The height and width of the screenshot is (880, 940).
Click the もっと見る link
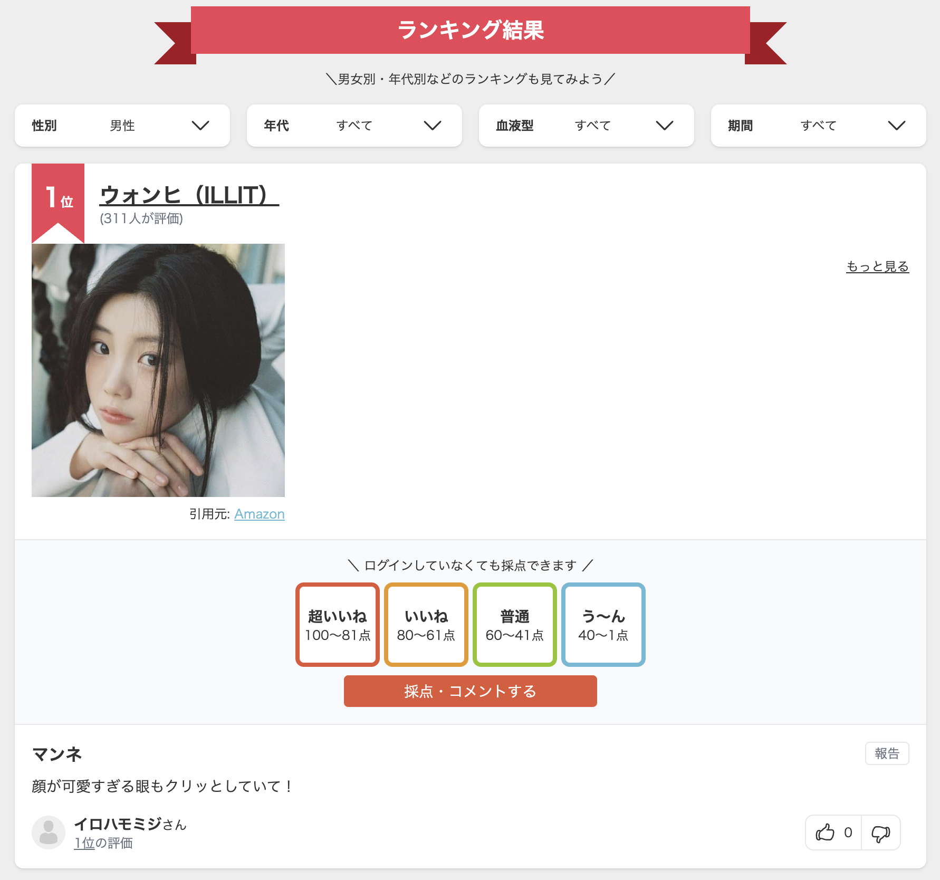coord(877,266)
